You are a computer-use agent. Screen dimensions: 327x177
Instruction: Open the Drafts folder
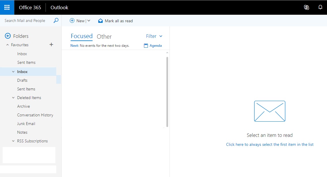coord(22,80)
